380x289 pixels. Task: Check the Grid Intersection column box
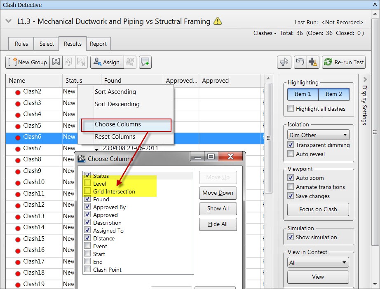tap(87, 191)
